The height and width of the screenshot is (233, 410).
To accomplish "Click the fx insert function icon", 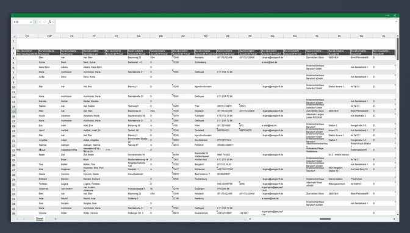I will [x=49, y=22].
